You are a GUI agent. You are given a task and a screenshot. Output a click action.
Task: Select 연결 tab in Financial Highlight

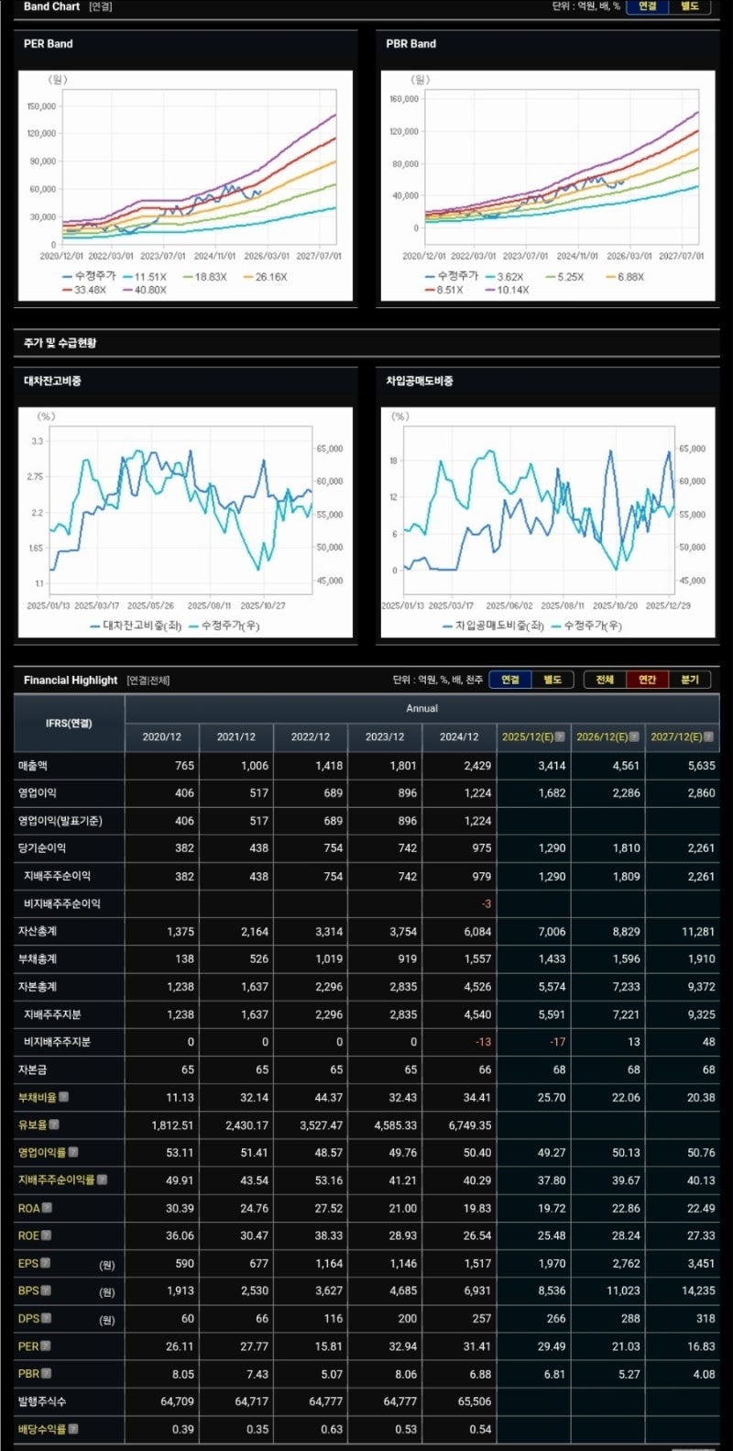point(510,680)
